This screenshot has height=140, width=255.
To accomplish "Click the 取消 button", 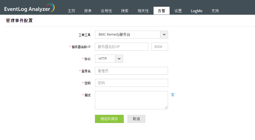I will pos(136,119).
